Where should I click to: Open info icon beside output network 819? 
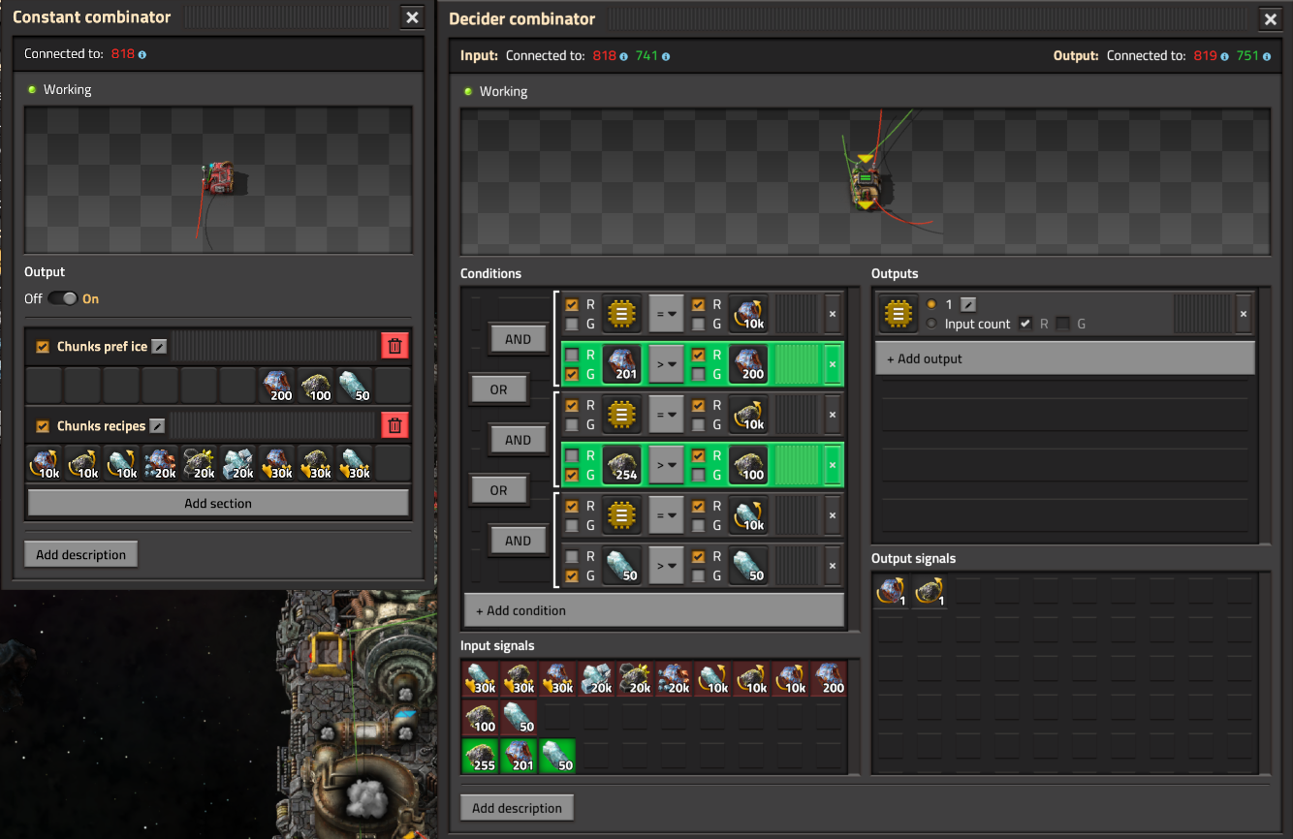coord(1225,56)
